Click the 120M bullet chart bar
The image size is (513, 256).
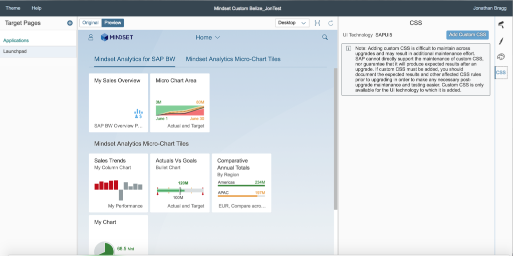[180, 190]
